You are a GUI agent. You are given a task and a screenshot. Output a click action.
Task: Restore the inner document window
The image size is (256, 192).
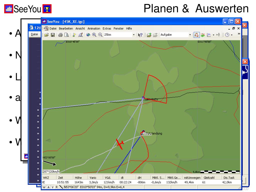point(234,28)
